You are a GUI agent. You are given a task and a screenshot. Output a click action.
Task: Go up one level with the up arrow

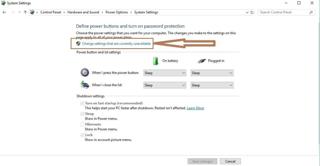click(25, 12)
